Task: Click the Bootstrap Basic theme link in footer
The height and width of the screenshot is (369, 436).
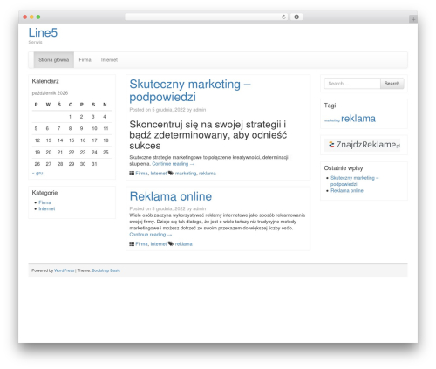Action: coord(106,270)
